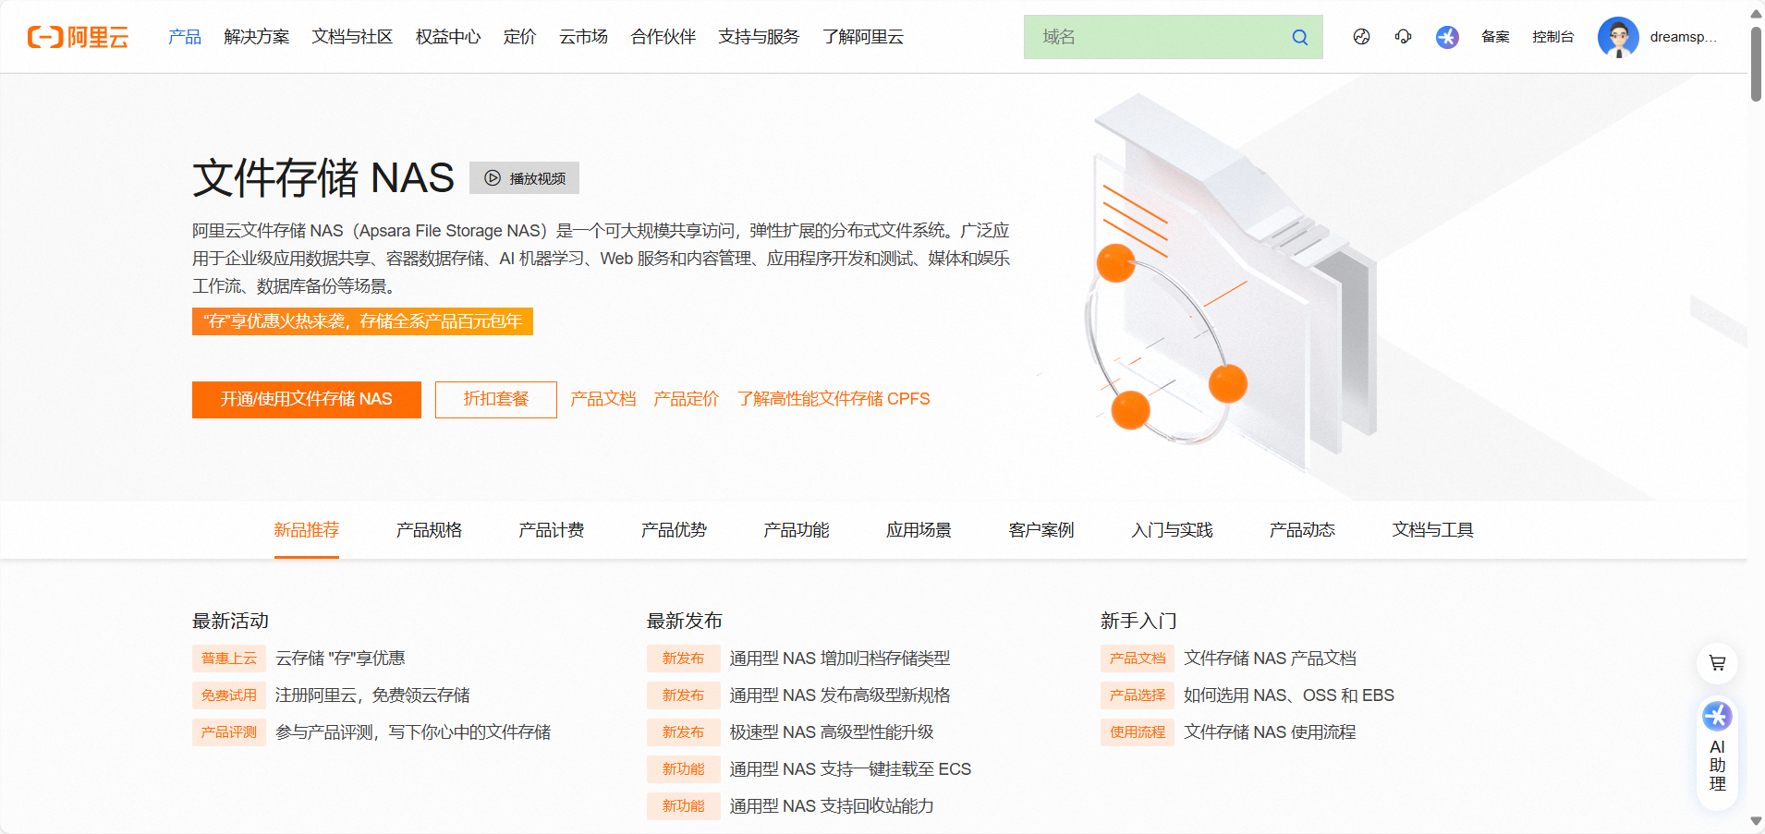Image resolution: width=1765 pixels, height=834 pixels.
Task: Open 极速型 NAS 高级型性能升级
Action: coord(832,732)
